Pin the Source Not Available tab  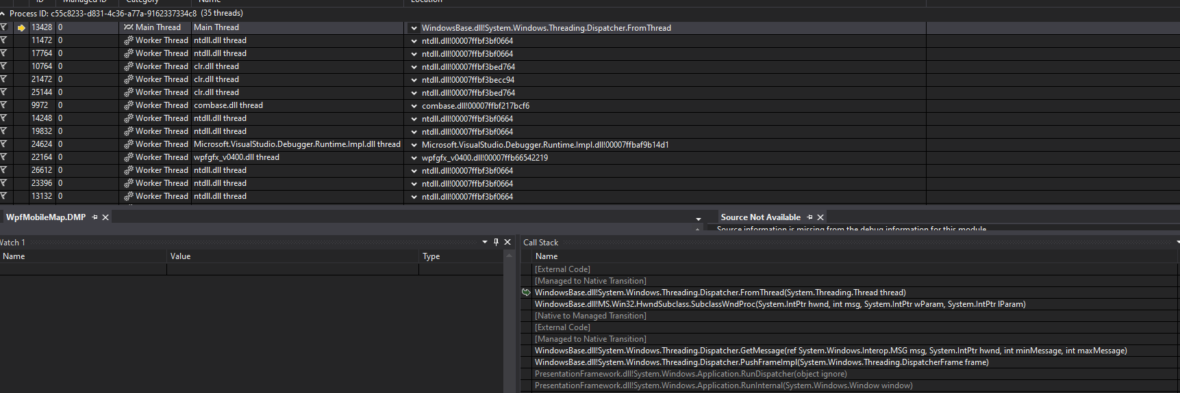[809, 217]
